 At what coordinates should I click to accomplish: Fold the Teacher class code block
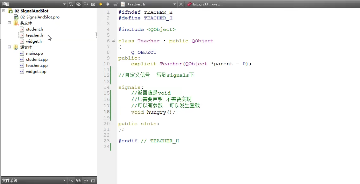113,41
